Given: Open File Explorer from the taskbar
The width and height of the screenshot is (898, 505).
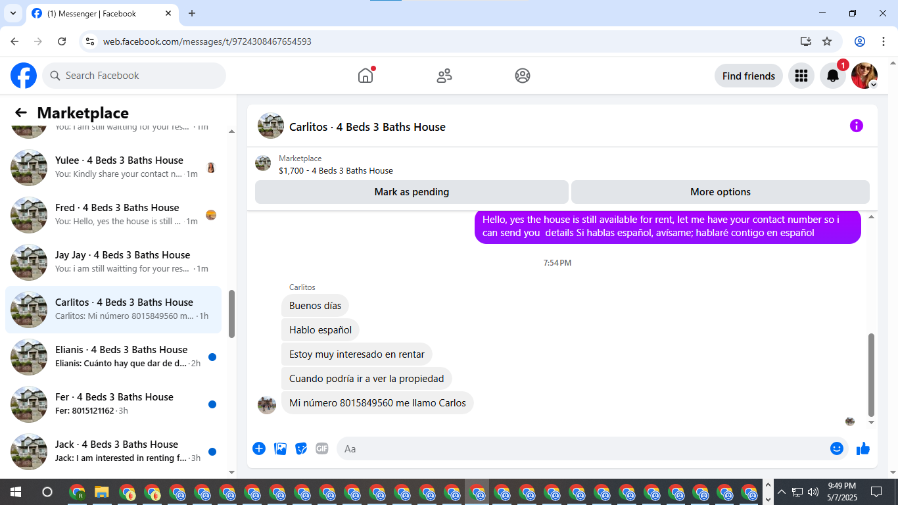Looking at the screenshot, I should [x=102, y=492].
